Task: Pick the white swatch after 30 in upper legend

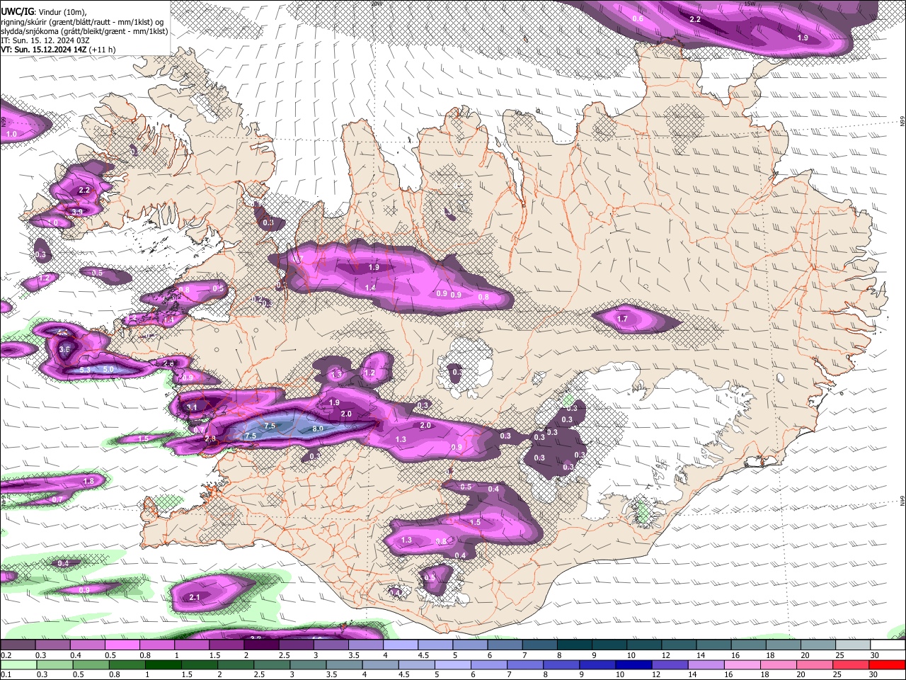Action: [x=888, y=645]
